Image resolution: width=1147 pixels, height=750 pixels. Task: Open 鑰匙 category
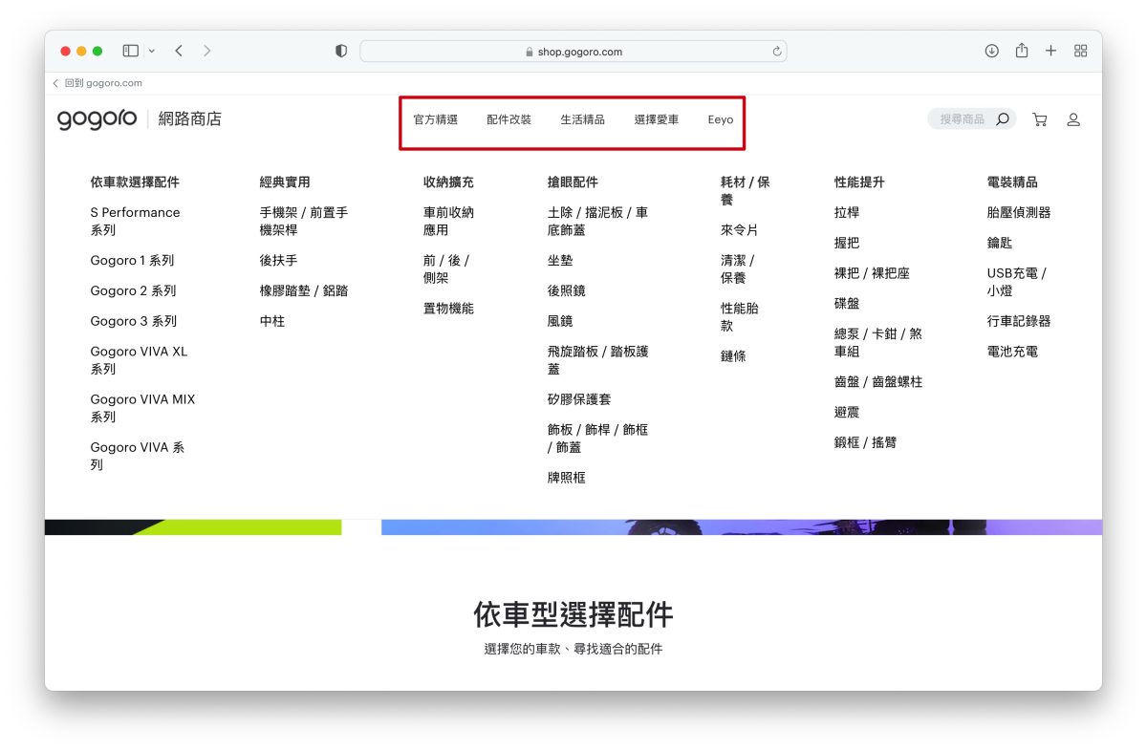point(1000,243)
